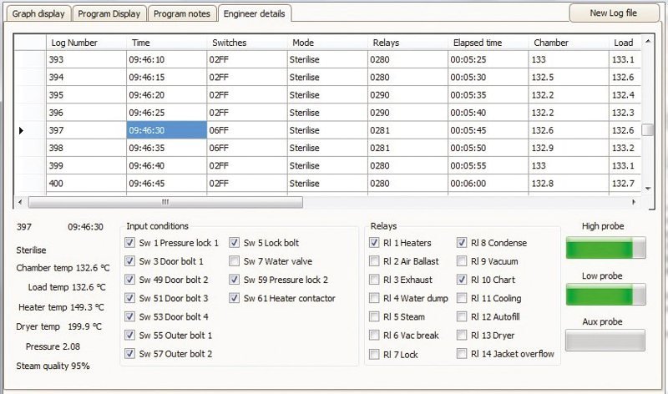Open the Program notes tab
The width and height of the screenshot is (668, 394).
point(182,13)
